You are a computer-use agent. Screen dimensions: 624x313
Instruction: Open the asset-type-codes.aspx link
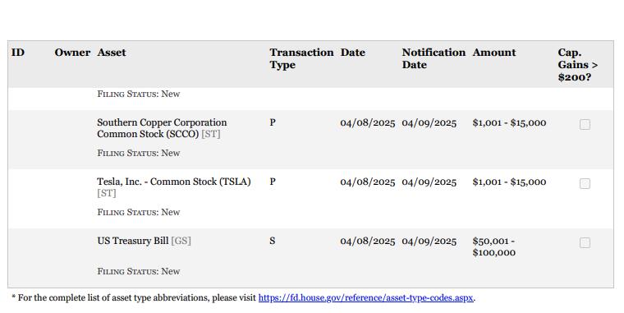click(365, 297)
